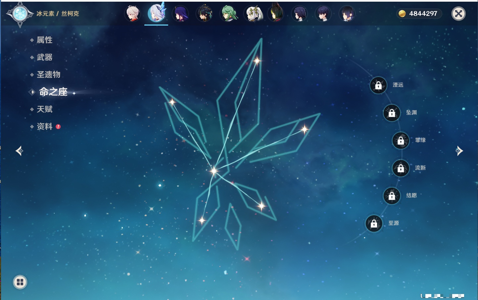
Task: Click the rightmost star of the constellation
Action: [x=305, y=129]
